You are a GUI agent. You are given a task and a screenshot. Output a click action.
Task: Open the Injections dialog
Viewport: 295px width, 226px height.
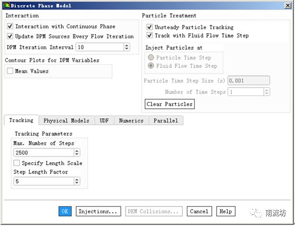[x=98, y=211]
